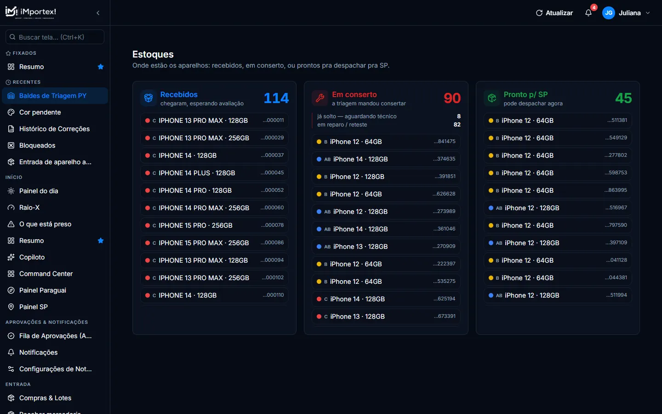
Task: Click the Cor pendente palette icon
Action: click(x=11, y=112)
